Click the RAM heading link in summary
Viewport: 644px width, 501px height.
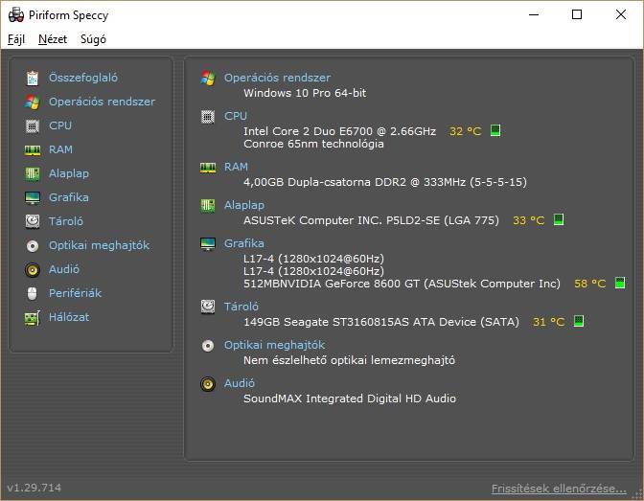click(236, 167)
